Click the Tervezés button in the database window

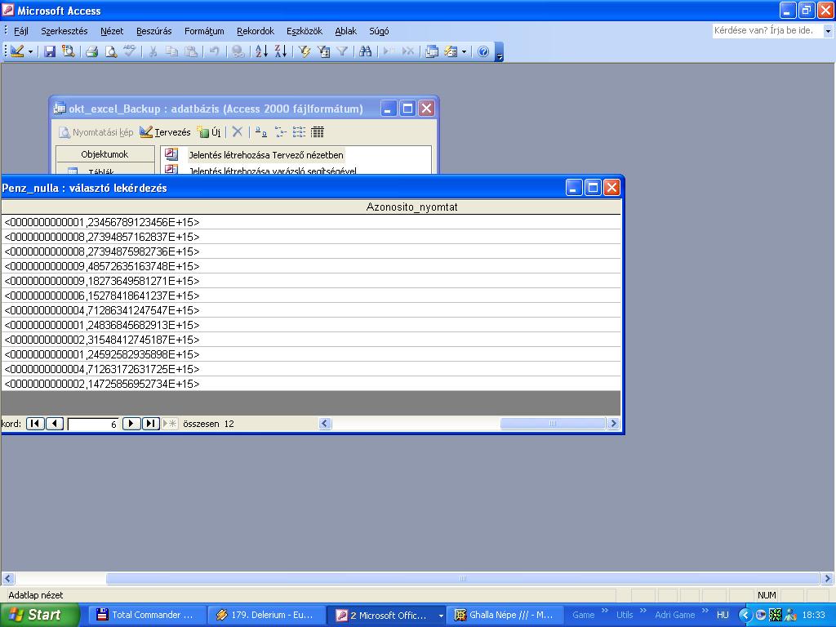coord(165,131)
